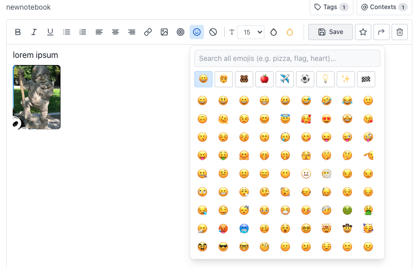The image size is (417, 267).
Task: Click in the emoji search field
Action: coord(287,58)
